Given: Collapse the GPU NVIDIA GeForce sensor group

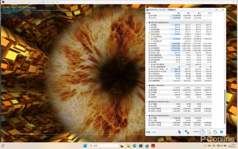Looking at the screenshot, I should [x=147, y=22].
